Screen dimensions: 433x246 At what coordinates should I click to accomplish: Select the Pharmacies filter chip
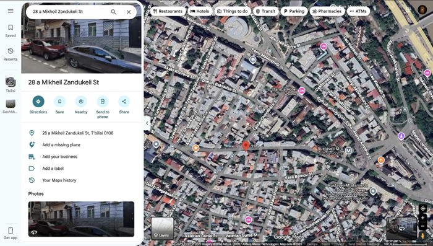point(327,11)
